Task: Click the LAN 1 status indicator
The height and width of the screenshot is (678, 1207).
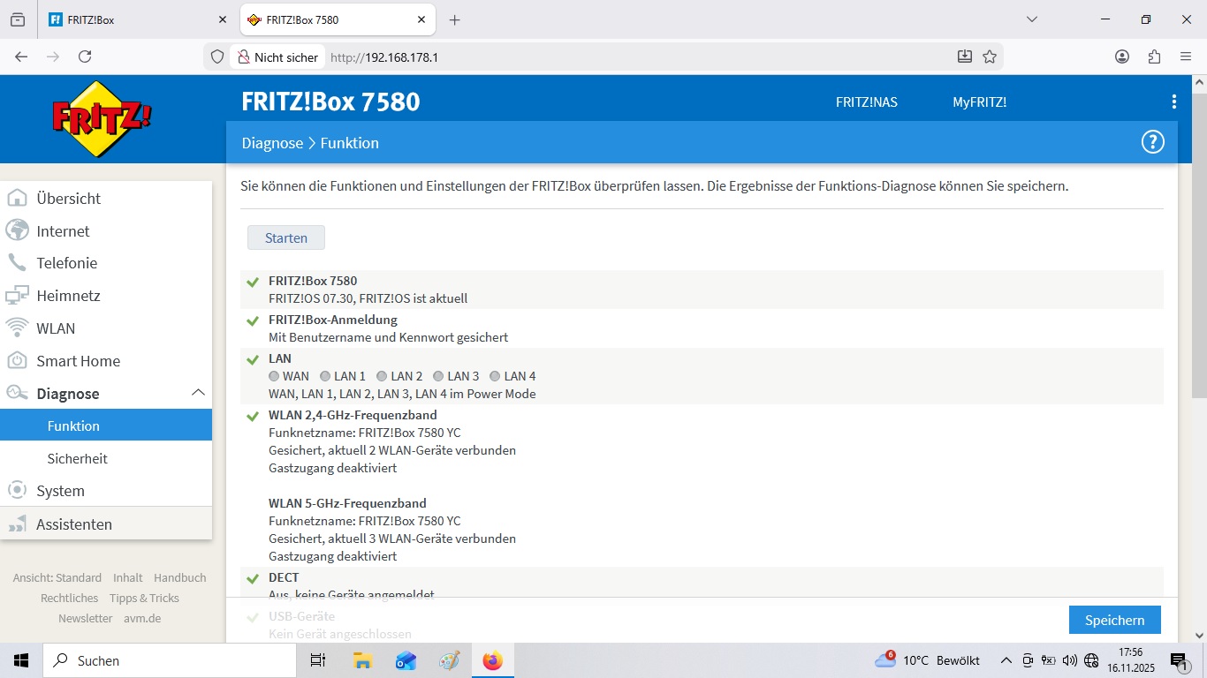Action: [x=325, y=376]
